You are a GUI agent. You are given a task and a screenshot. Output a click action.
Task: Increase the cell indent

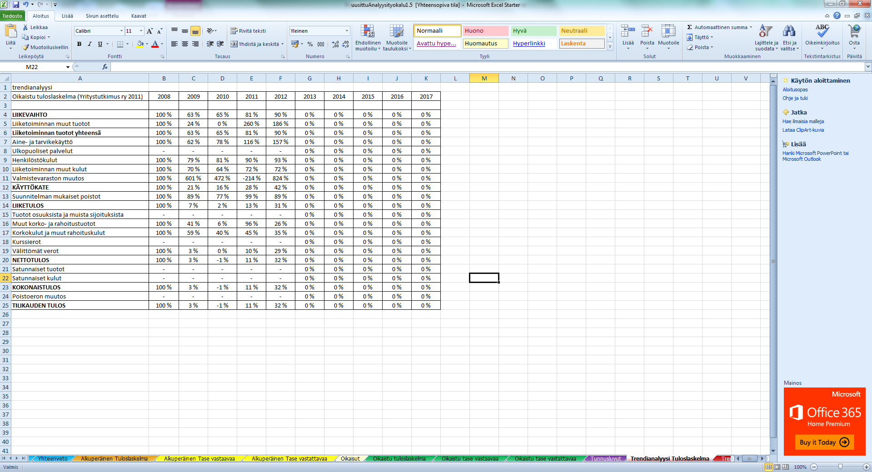coord(220,44)
